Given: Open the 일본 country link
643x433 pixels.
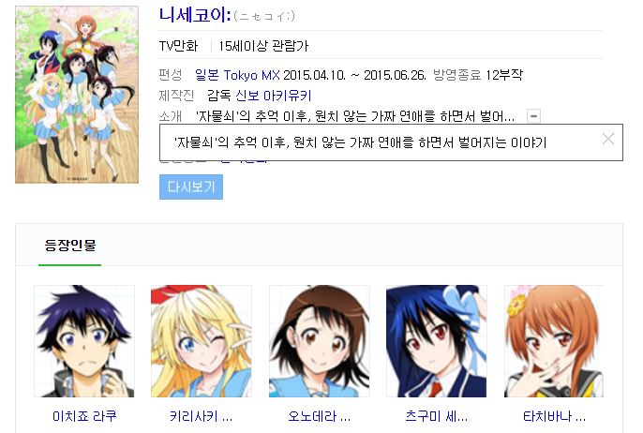Looking at the screenshot, I should [x=206, y=75].
